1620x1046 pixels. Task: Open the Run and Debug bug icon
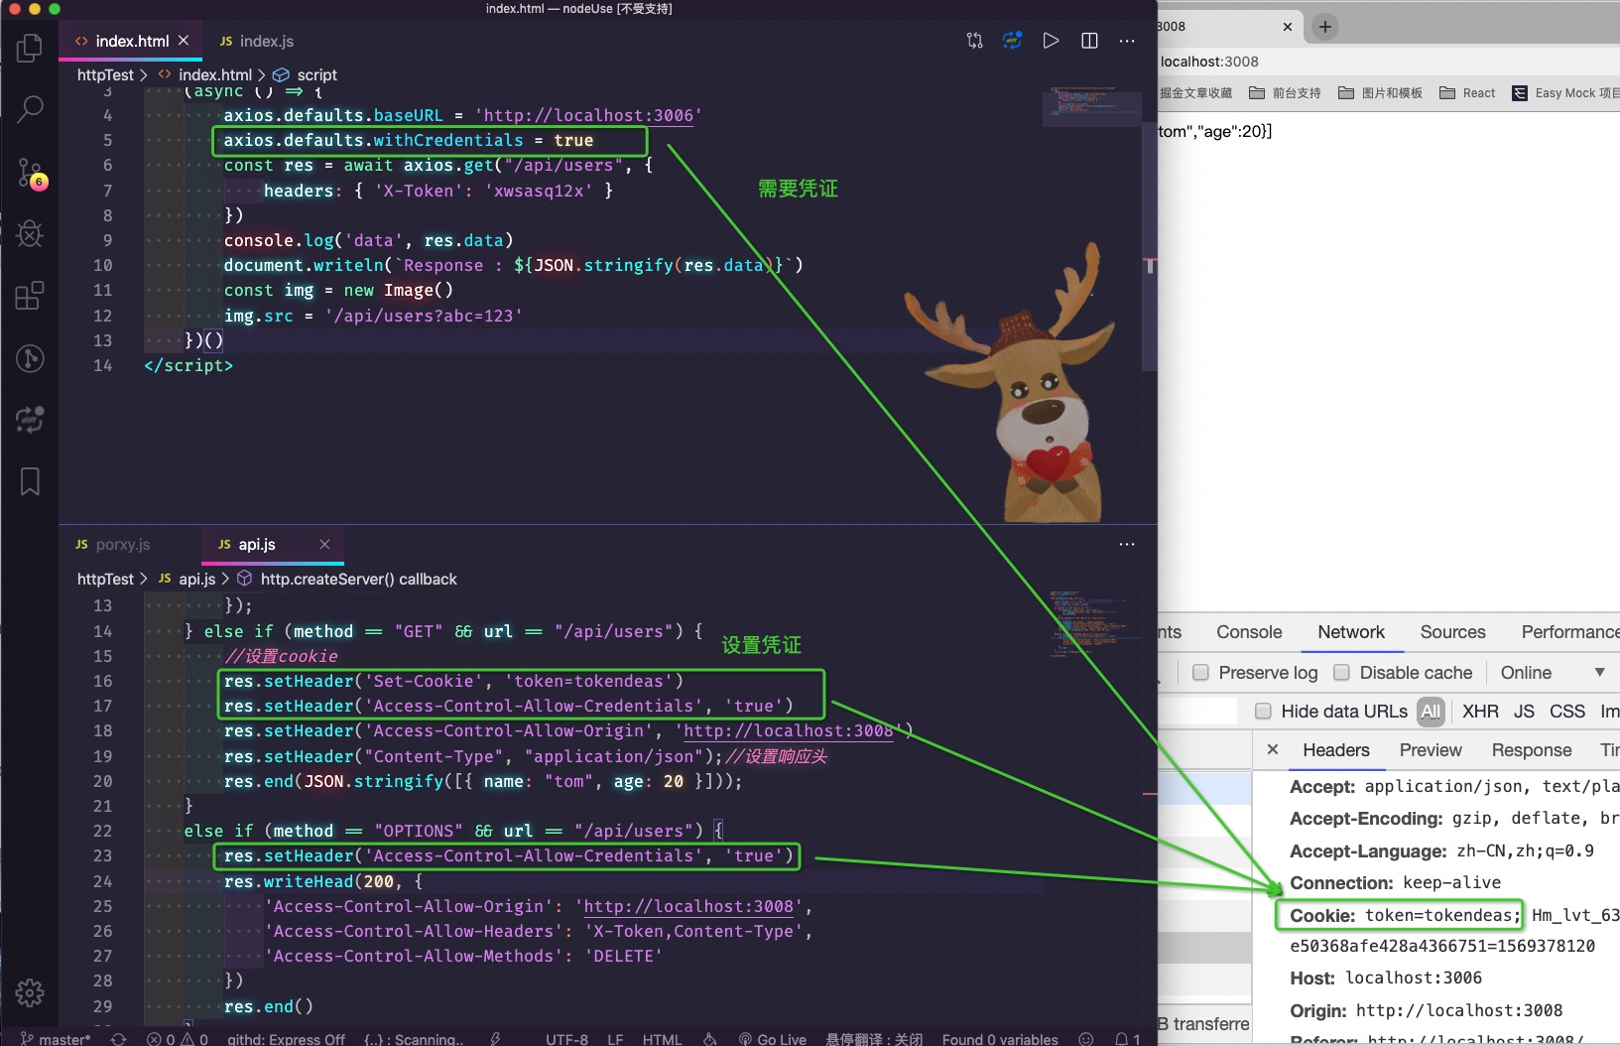pyautogui.click(x=30, y=234)
